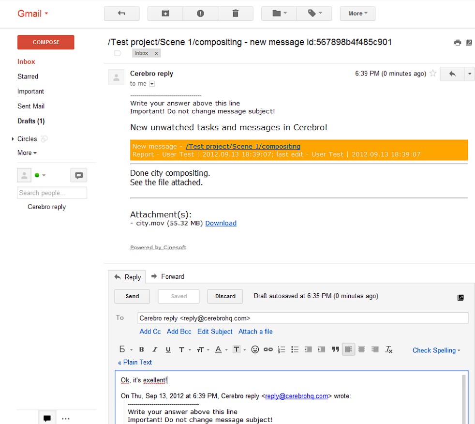Report this message as spam
The image size is (475, 424).
pos(200,14)
